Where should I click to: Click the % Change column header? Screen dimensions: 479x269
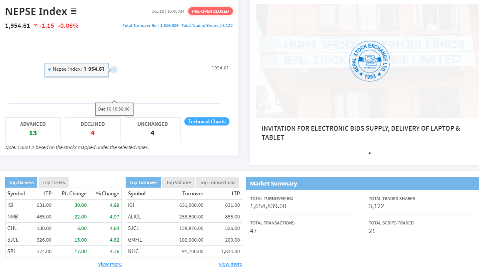[x=108, y=194]
